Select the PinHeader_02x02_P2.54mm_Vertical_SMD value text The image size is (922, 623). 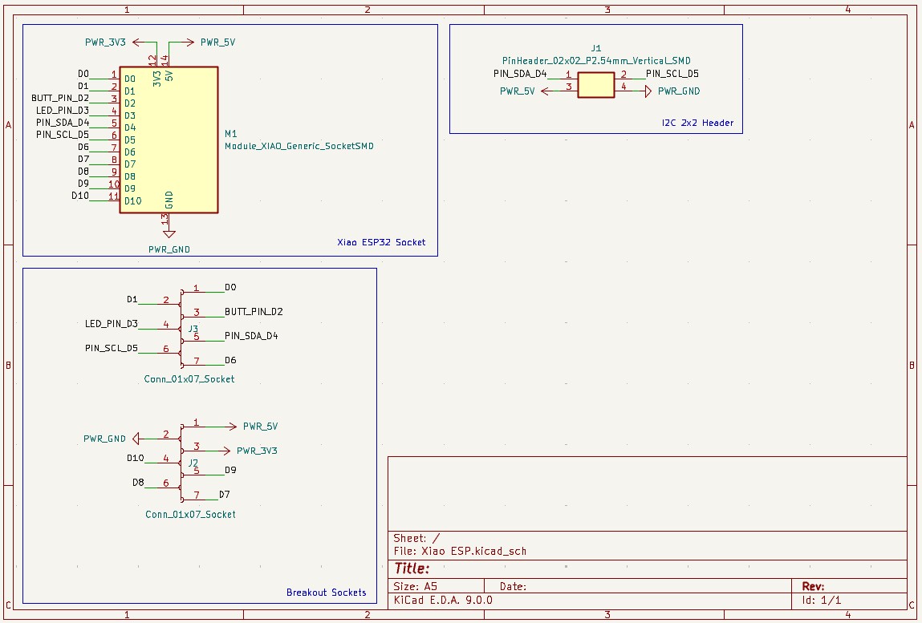click(x=596, y=61)
